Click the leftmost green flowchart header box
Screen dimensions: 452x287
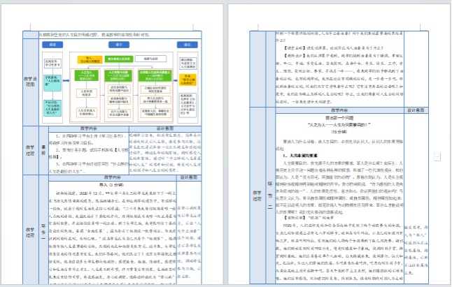[x=85, y=73]
